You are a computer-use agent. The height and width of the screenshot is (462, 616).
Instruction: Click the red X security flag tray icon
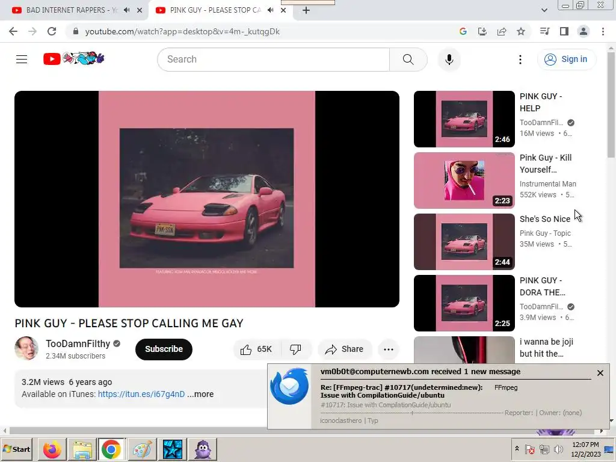click(530, 449)
